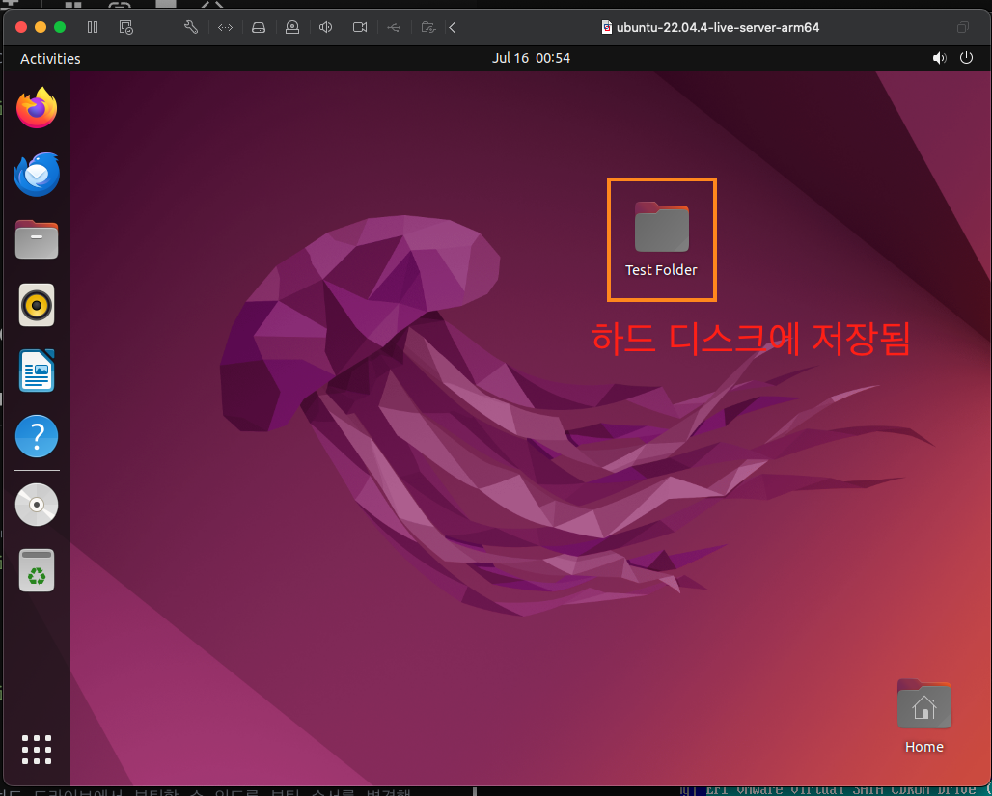Click the USB device icon
992x796 pixels.
(x=394, y=27)
